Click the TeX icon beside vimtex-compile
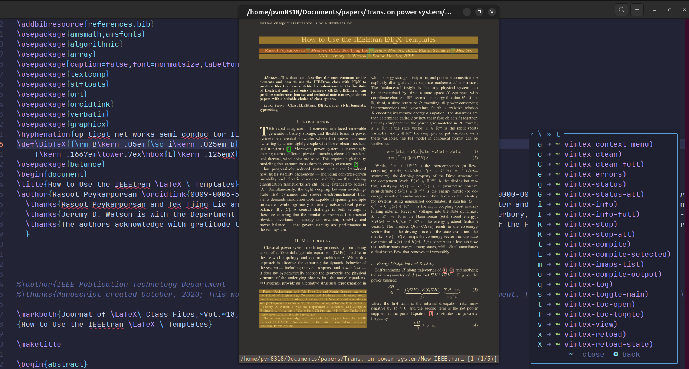Image resolution: width=689 pixels, height=369 pixels. [x=558, y=244]
